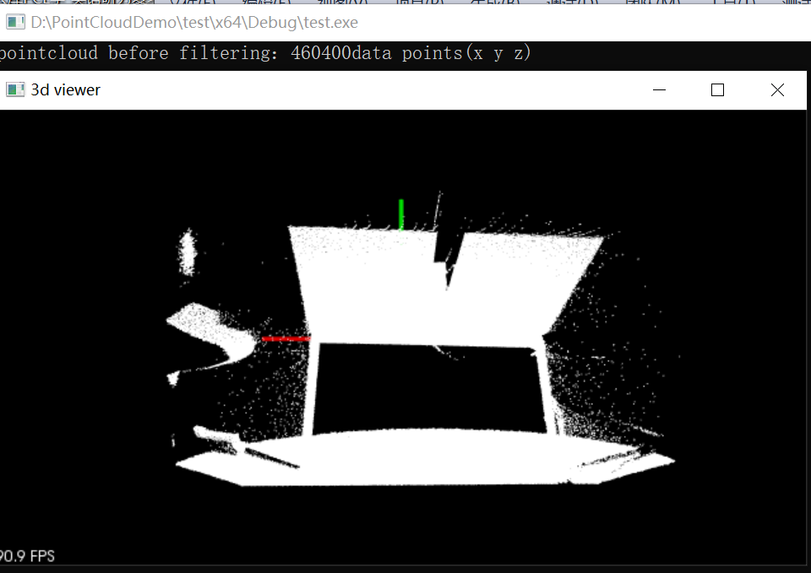Click the test.exe console window icon

(x=15, y=22)
